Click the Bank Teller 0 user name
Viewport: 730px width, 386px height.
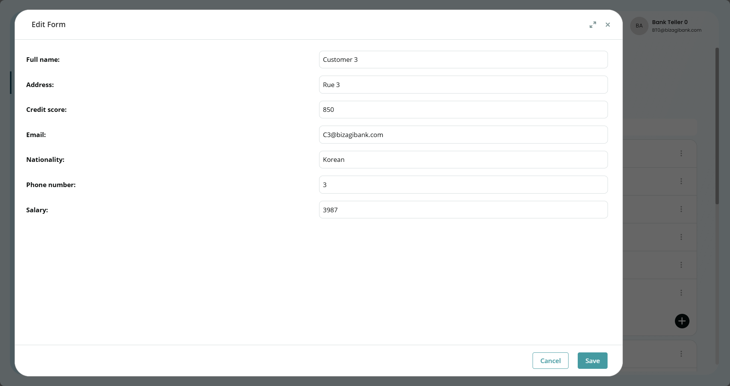click(x=670, y=22)
